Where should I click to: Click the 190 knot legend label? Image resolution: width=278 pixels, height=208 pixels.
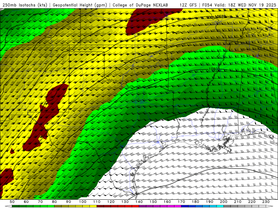(x=210, y=202)
